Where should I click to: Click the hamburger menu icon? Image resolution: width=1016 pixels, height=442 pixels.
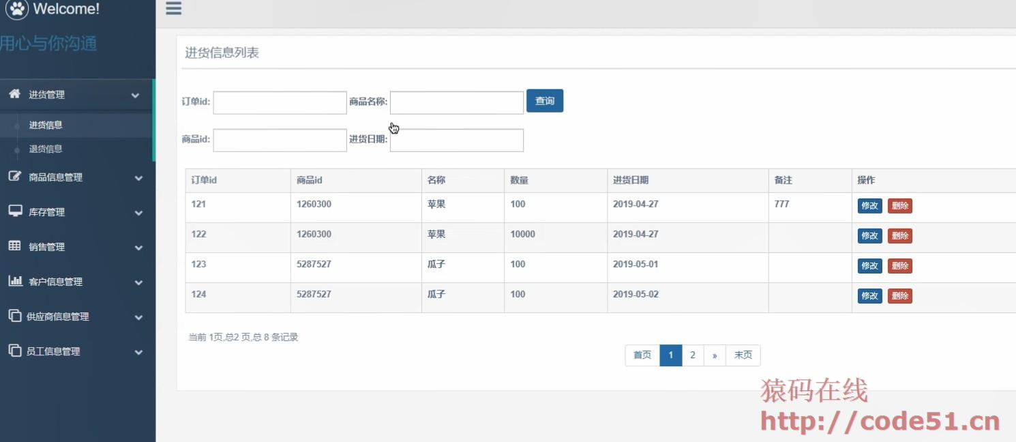point(174,8)
